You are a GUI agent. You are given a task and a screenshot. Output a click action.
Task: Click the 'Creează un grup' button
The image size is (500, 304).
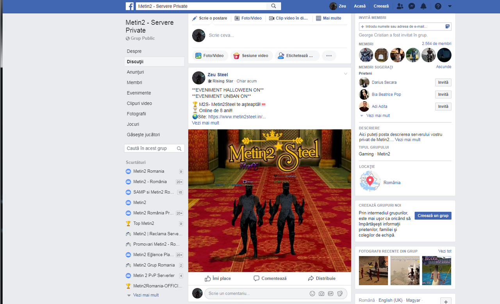433,216
